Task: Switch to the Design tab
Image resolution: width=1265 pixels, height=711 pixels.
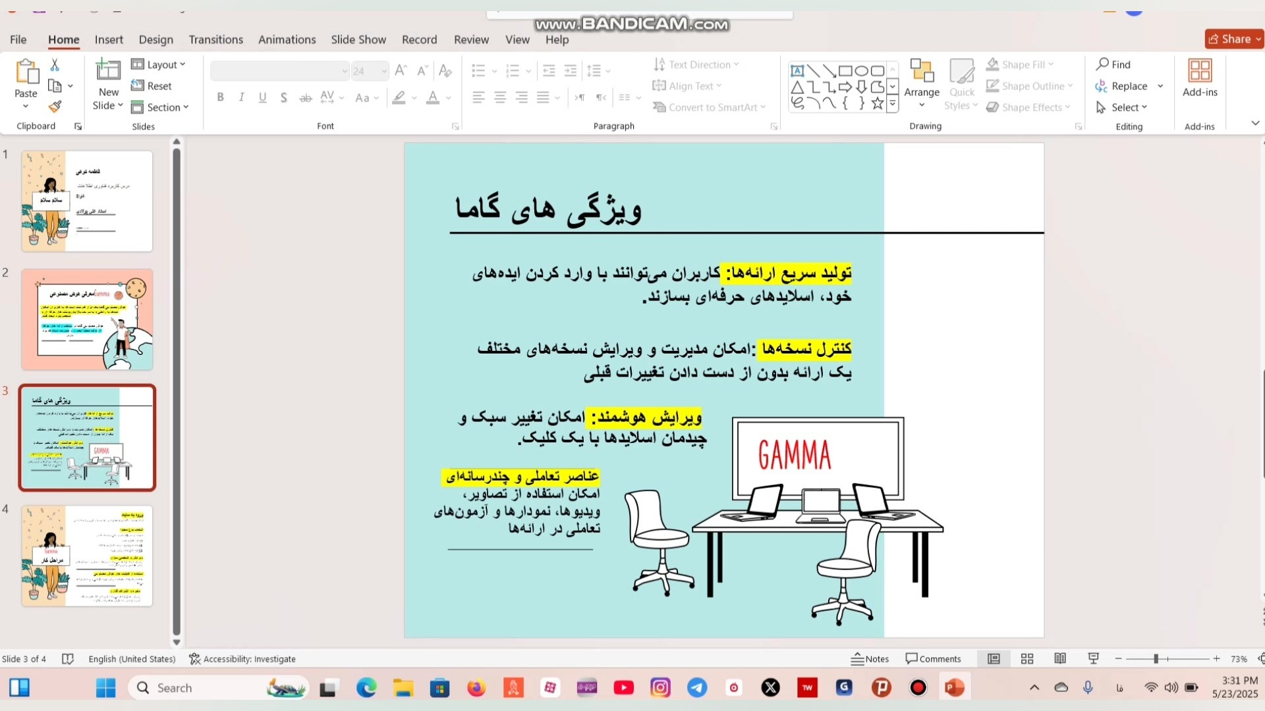Action: (x=156, y=39)
